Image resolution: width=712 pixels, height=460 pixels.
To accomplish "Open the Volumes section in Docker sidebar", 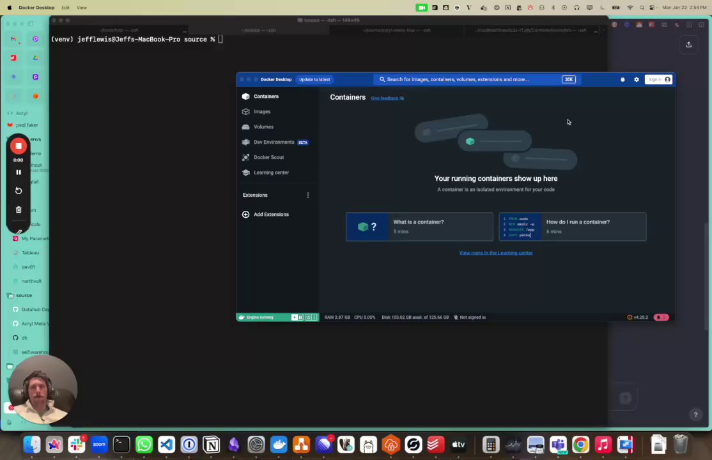I will click(263, 126).
